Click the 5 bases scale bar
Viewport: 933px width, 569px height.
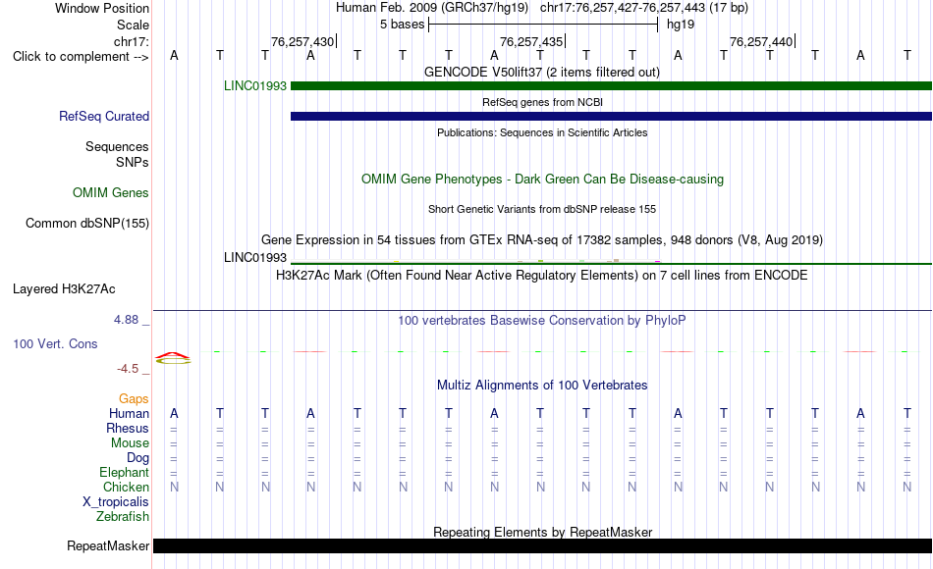(x=543, y=25)
